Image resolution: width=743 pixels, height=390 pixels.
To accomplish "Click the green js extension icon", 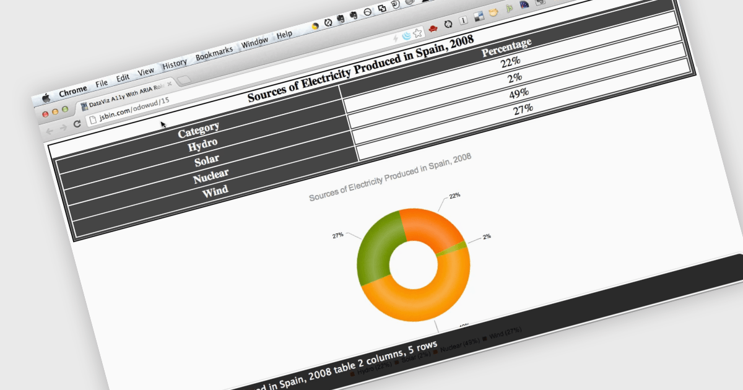I will (x=508, y=9).
